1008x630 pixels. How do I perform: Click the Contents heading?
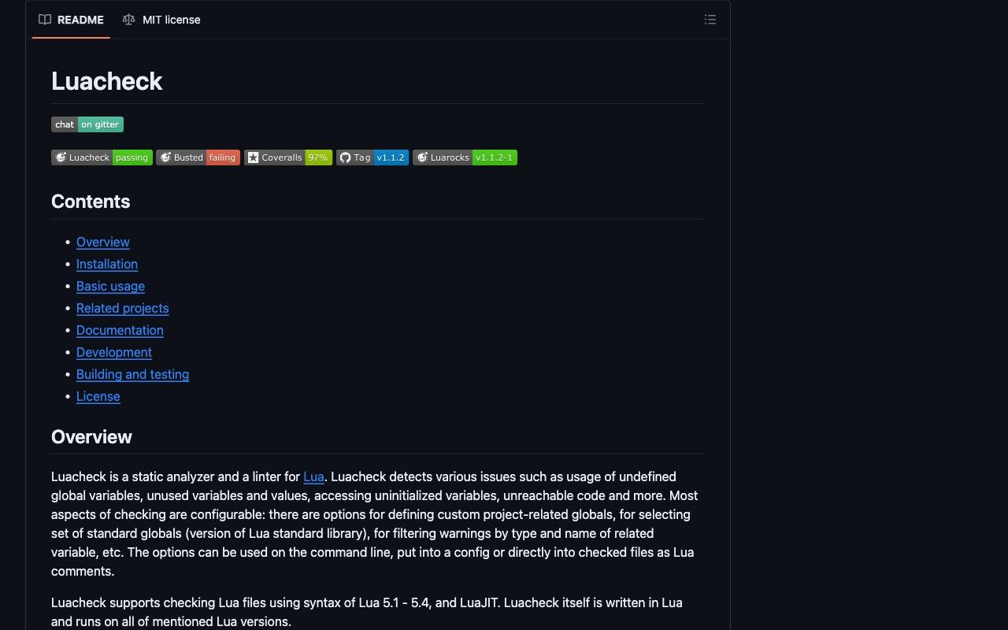(91, 202)
